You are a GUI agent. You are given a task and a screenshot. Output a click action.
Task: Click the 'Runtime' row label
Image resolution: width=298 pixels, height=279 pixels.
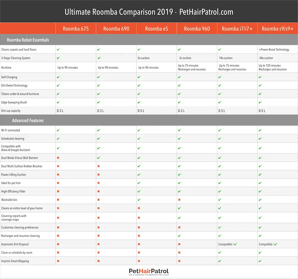point(6,67)
